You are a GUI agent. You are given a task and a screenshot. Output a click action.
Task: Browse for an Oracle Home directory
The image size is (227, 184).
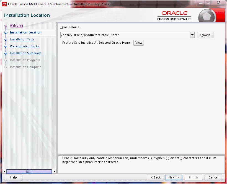(x=205, y=35)
